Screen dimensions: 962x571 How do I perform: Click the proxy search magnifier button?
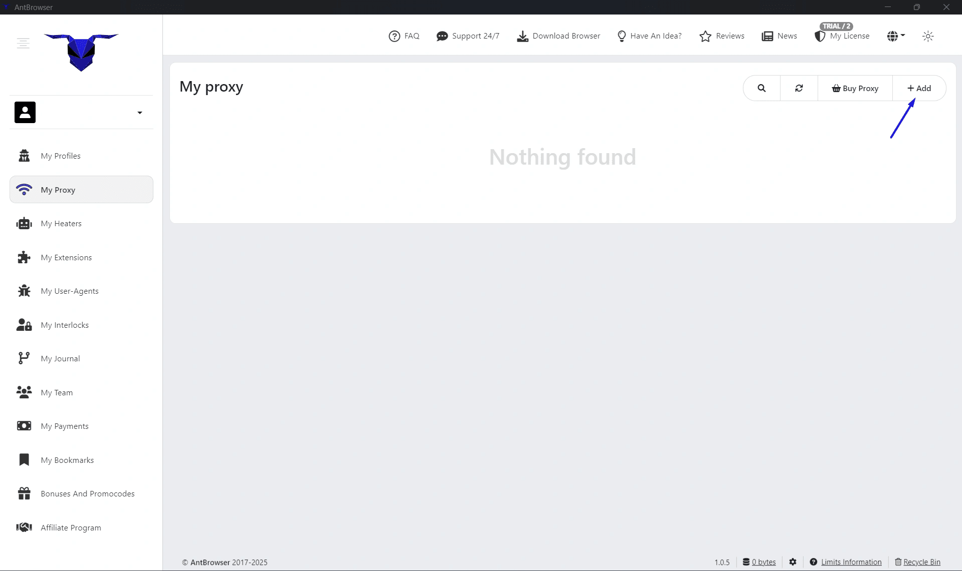pos(761,88)
